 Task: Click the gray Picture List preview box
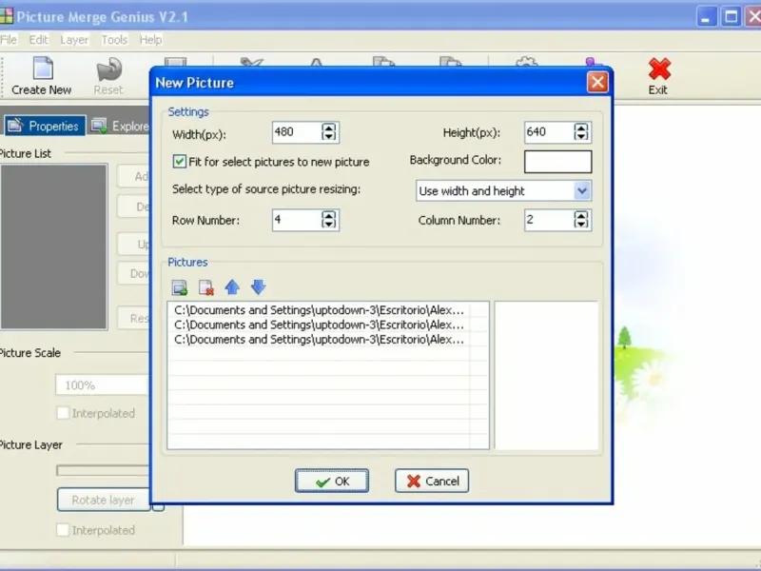click(x=54, y=247)
